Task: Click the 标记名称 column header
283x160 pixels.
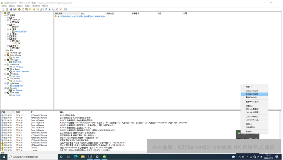Action: point(67,13)
